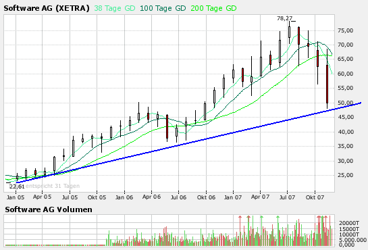The height and width of the screenshot is (250, 368).
Task: Click the Jul 06 date label
Action: 178,197
